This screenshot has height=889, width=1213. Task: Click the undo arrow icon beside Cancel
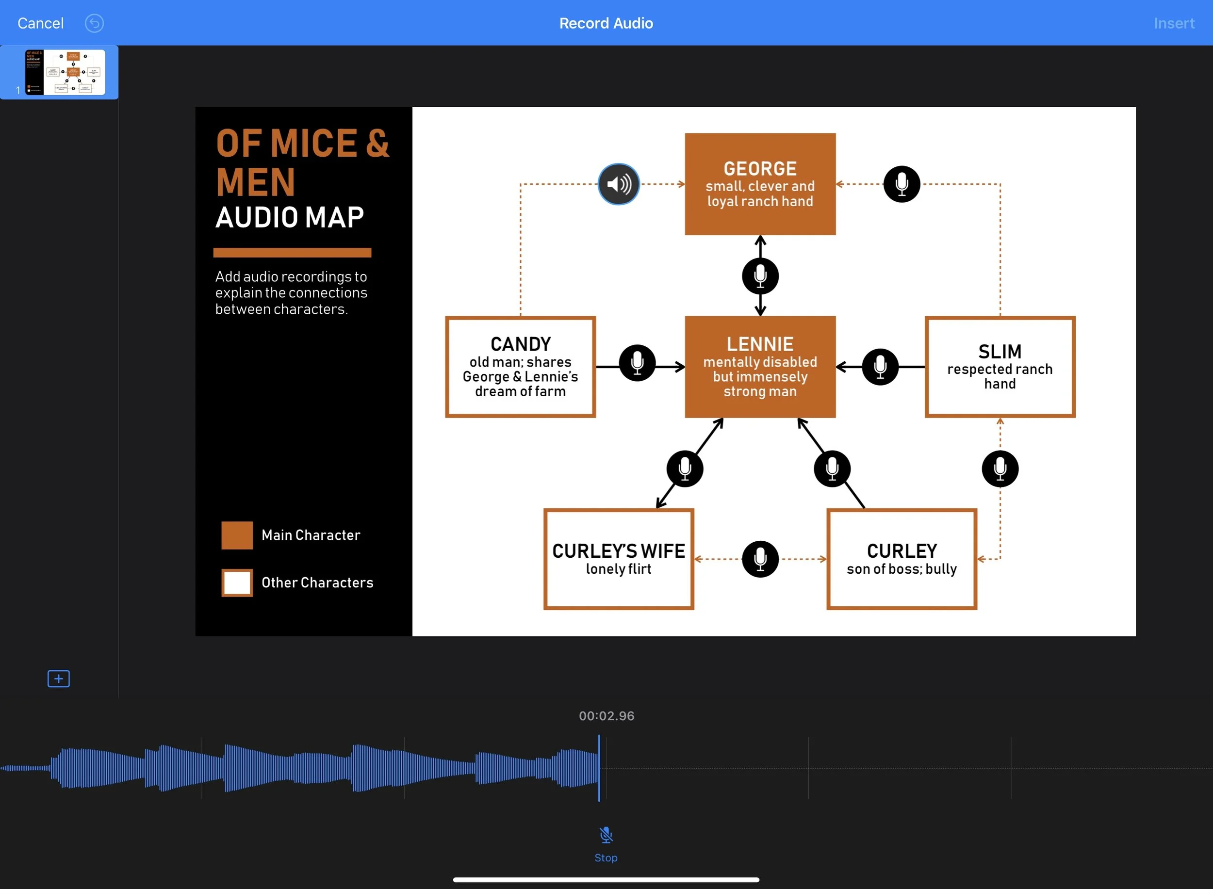[x=94, y=23]
